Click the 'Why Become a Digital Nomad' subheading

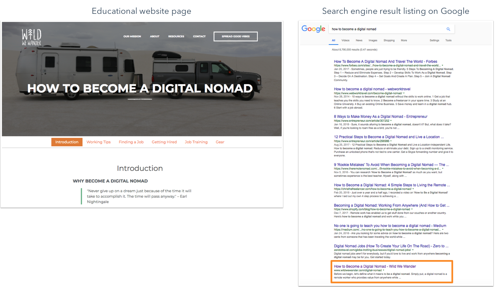(110, 181)
